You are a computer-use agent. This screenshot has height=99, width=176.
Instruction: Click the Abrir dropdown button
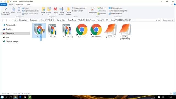pos(101,8)
